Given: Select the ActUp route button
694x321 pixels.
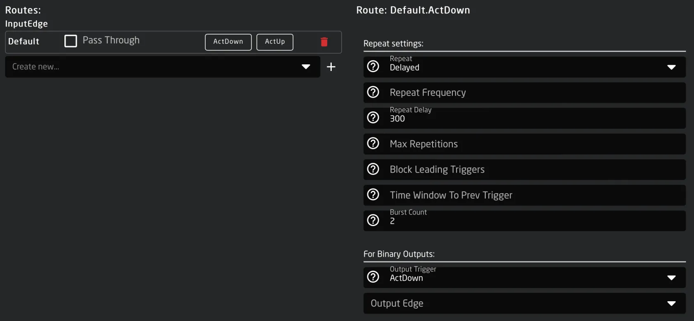Looking at the screenshot, I should [x=275, y=42].
